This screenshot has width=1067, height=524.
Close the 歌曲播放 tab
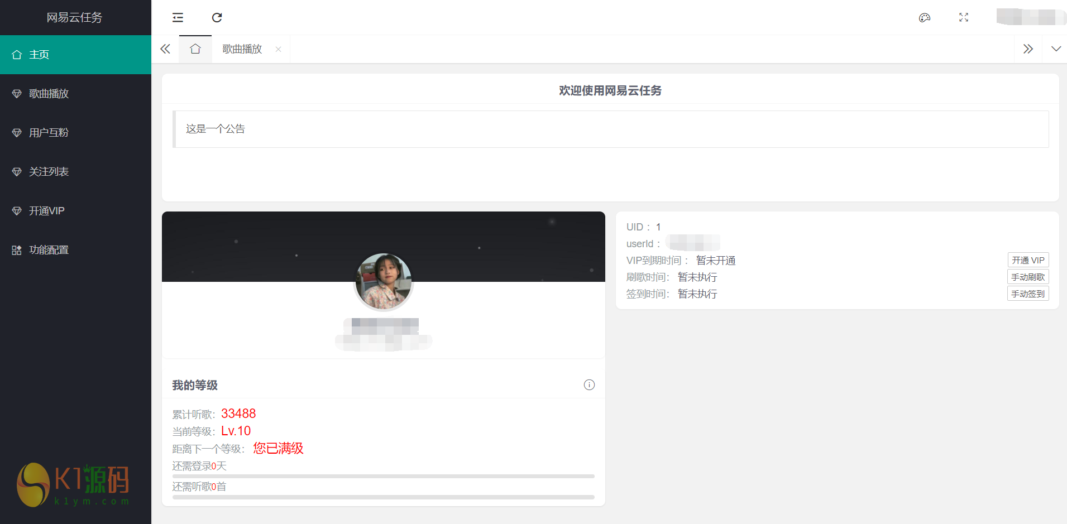pyautogui.click(x=278, y=49)
